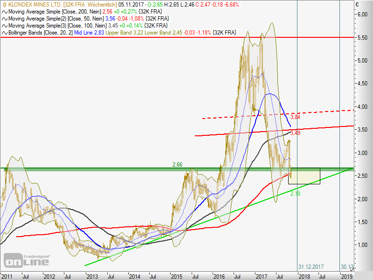
Task: Click the 2013 label on time axis
Action: coord(92,276)
